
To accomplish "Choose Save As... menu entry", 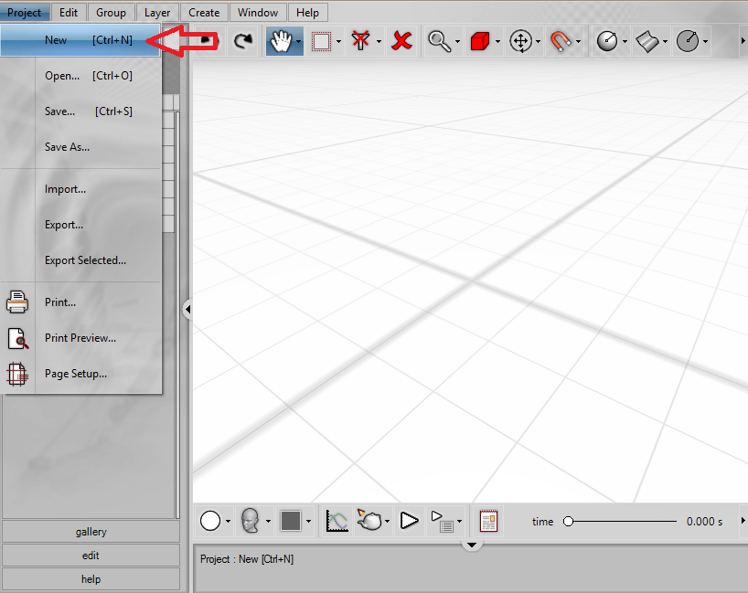I will [x=80, y=147].
